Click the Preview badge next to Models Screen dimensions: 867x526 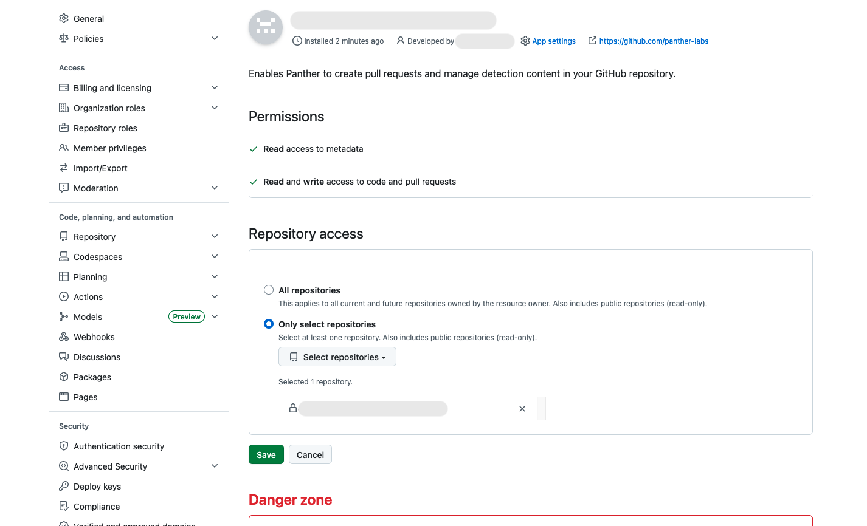pyautogui.click(x=187, y=317)
